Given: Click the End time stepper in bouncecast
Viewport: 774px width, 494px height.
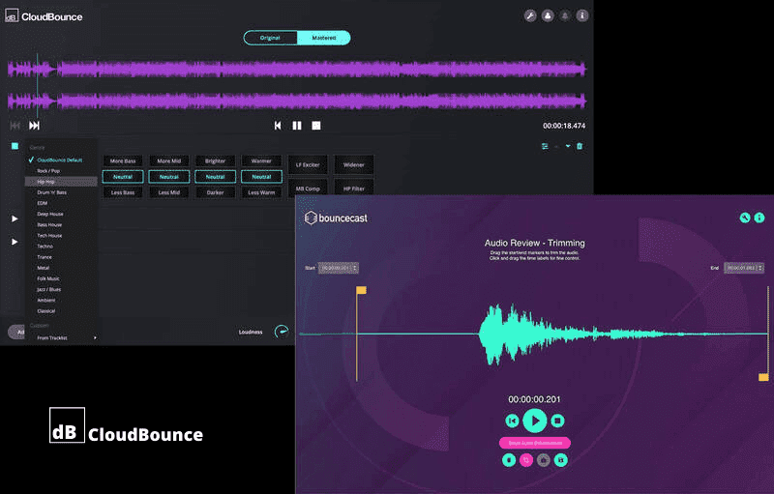Looking at the screenshot, I should [760, 268].
